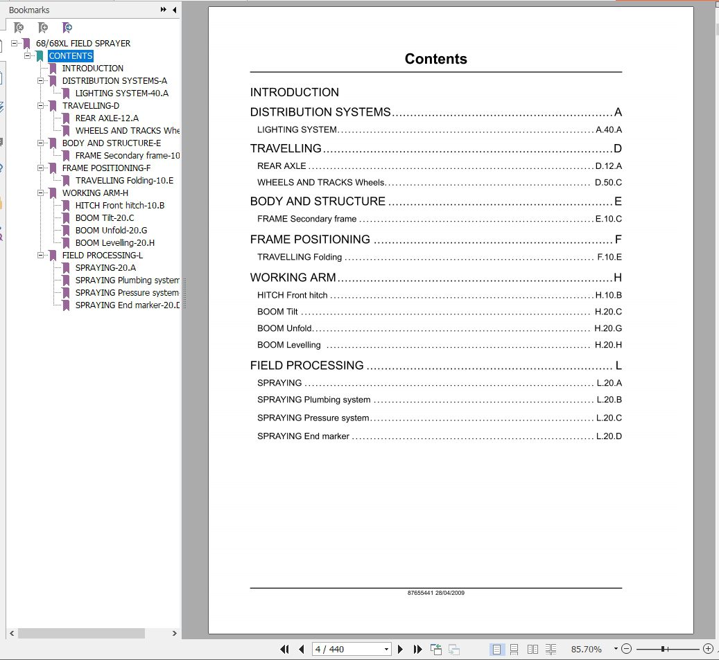Image resolution: width=719 pixels, height=660 pixels.
Task: Go to the previous page
Action: (302, 649)
